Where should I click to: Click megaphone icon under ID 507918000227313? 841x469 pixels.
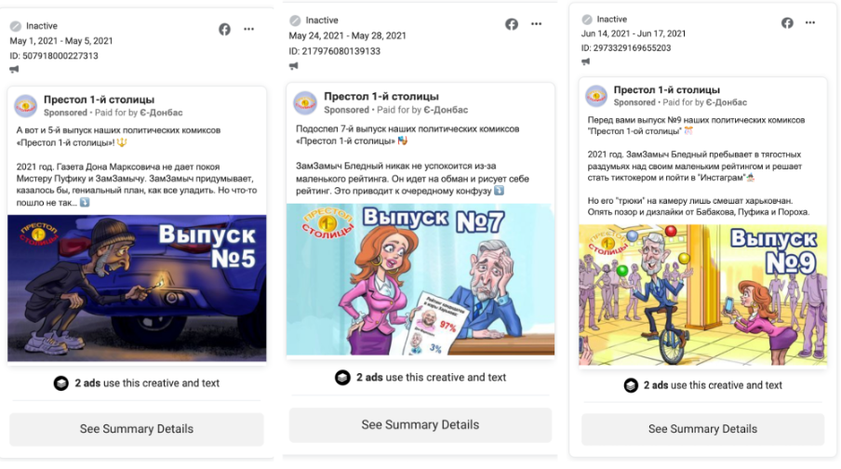(x=14, y=70)
